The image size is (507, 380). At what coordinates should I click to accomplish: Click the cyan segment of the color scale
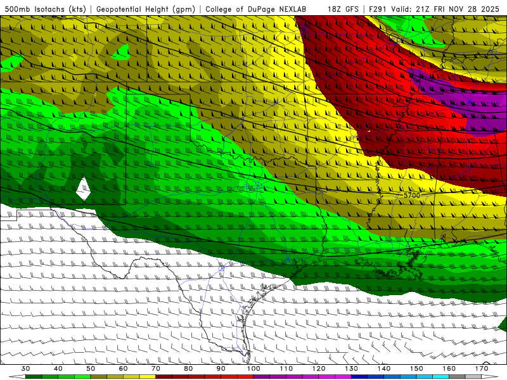(440, 377)
